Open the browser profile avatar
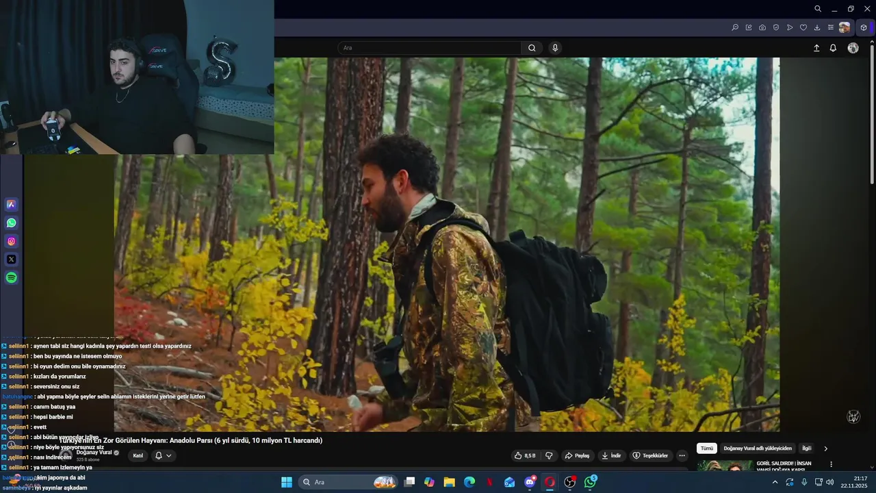This screenshot has width=876, height=493. click(845, 27)
